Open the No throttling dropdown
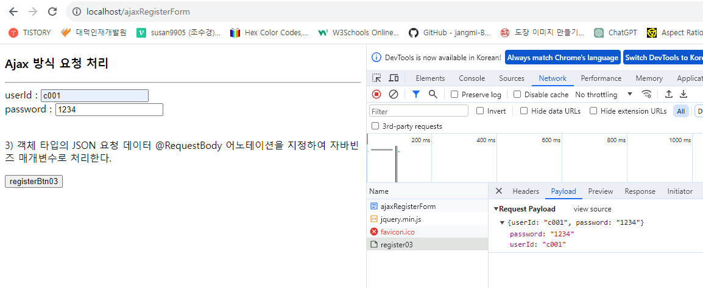This screenshot has height=288, width=703. click(x=604, y=94)
